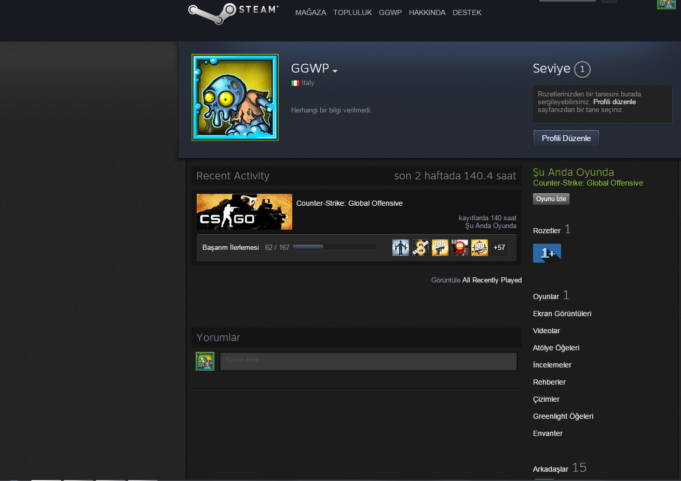Click 'Herhangi bir bilgi verilmedi.' text

coord(331,110)
